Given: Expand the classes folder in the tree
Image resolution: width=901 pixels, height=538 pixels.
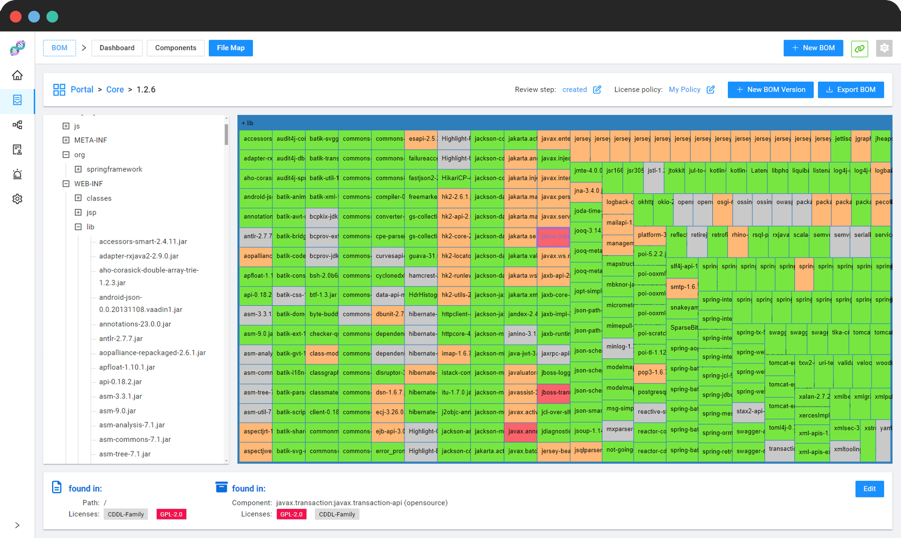Looking at the screenshot, I should click(x=78, y=198).
